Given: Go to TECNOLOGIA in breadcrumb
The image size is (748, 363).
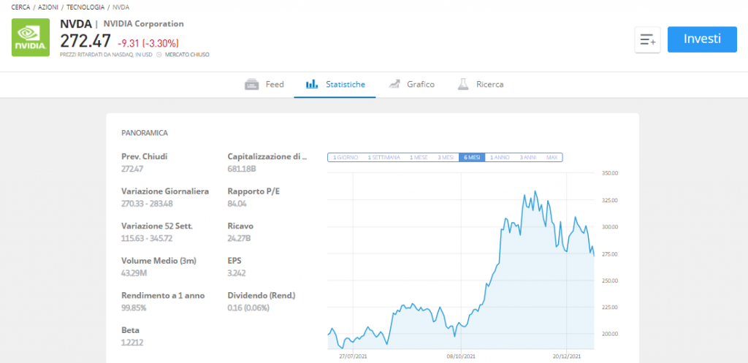Looking at the screenshot, I should (x=85, y=7).
